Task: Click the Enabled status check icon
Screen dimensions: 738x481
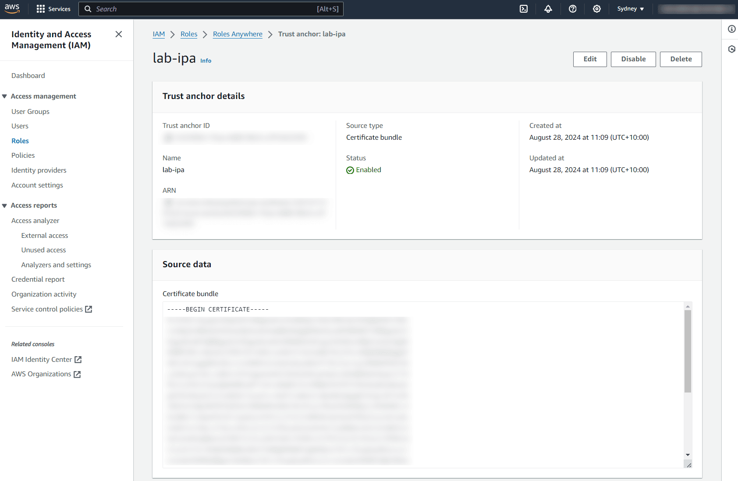Action: pyautogui.click(x=350, y=170)
